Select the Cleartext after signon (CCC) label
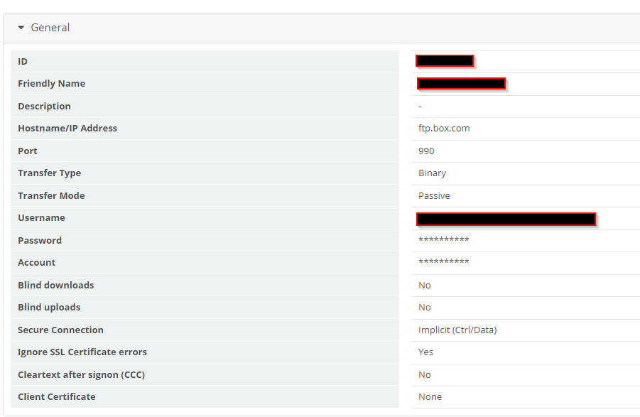Screen dimensions: 640x417 (81, 374)
